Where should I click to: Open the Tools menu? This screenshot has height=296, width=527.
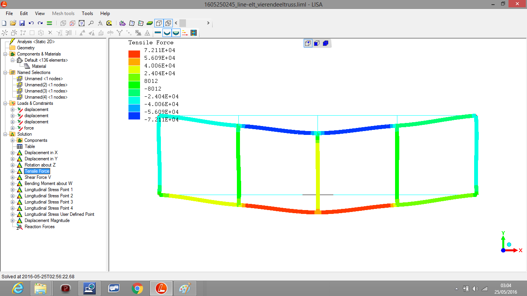87,13
